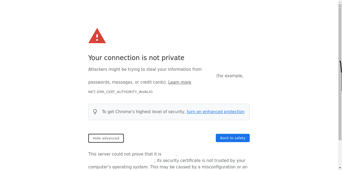The height and width of the screenshot is (170, 342).
Task: Click the NET::ERR_CERT_AUTHORITY_INVALID error code
Action: pos(120,92)
